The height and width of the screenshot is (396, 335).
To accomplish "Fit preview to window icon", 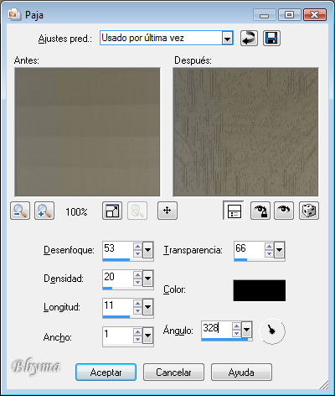I will (x=112, y=211).
